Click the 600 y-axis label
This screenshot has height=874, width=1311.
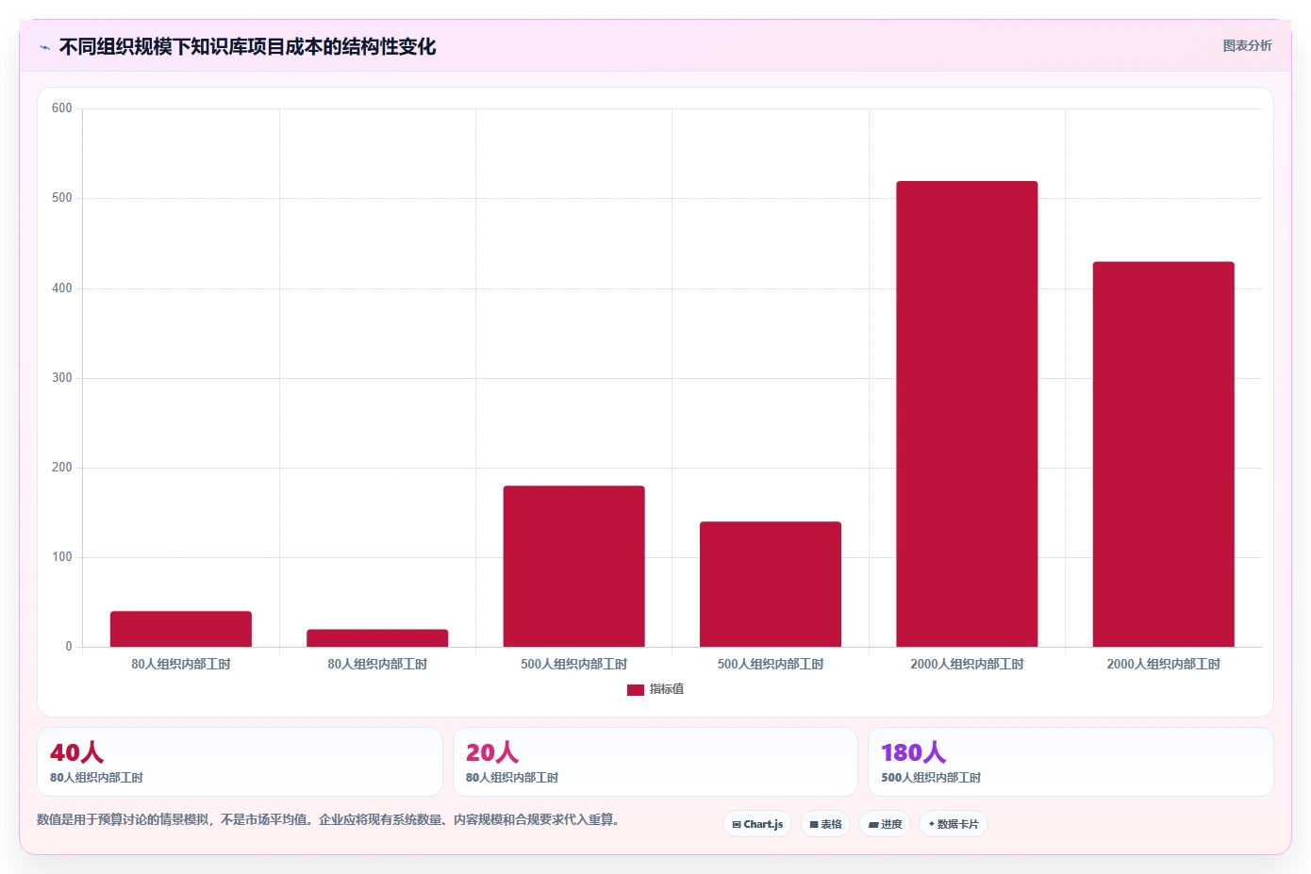click(62, 108)
